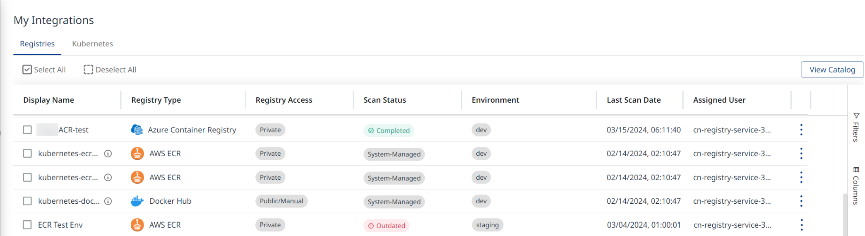Click the Azure Container Registry icon

[x=137, y=130]
